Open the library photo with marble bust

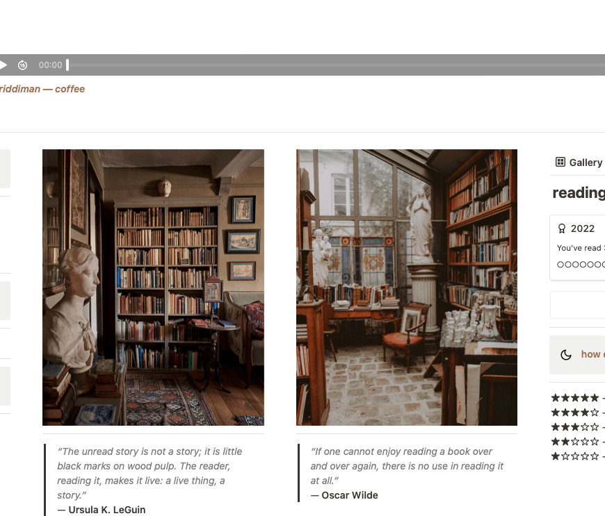tap(153, 288)
